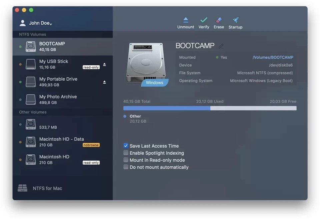
Task: Unmount the BOOTCAMP volume via toolbar
Action: point(185,22)
